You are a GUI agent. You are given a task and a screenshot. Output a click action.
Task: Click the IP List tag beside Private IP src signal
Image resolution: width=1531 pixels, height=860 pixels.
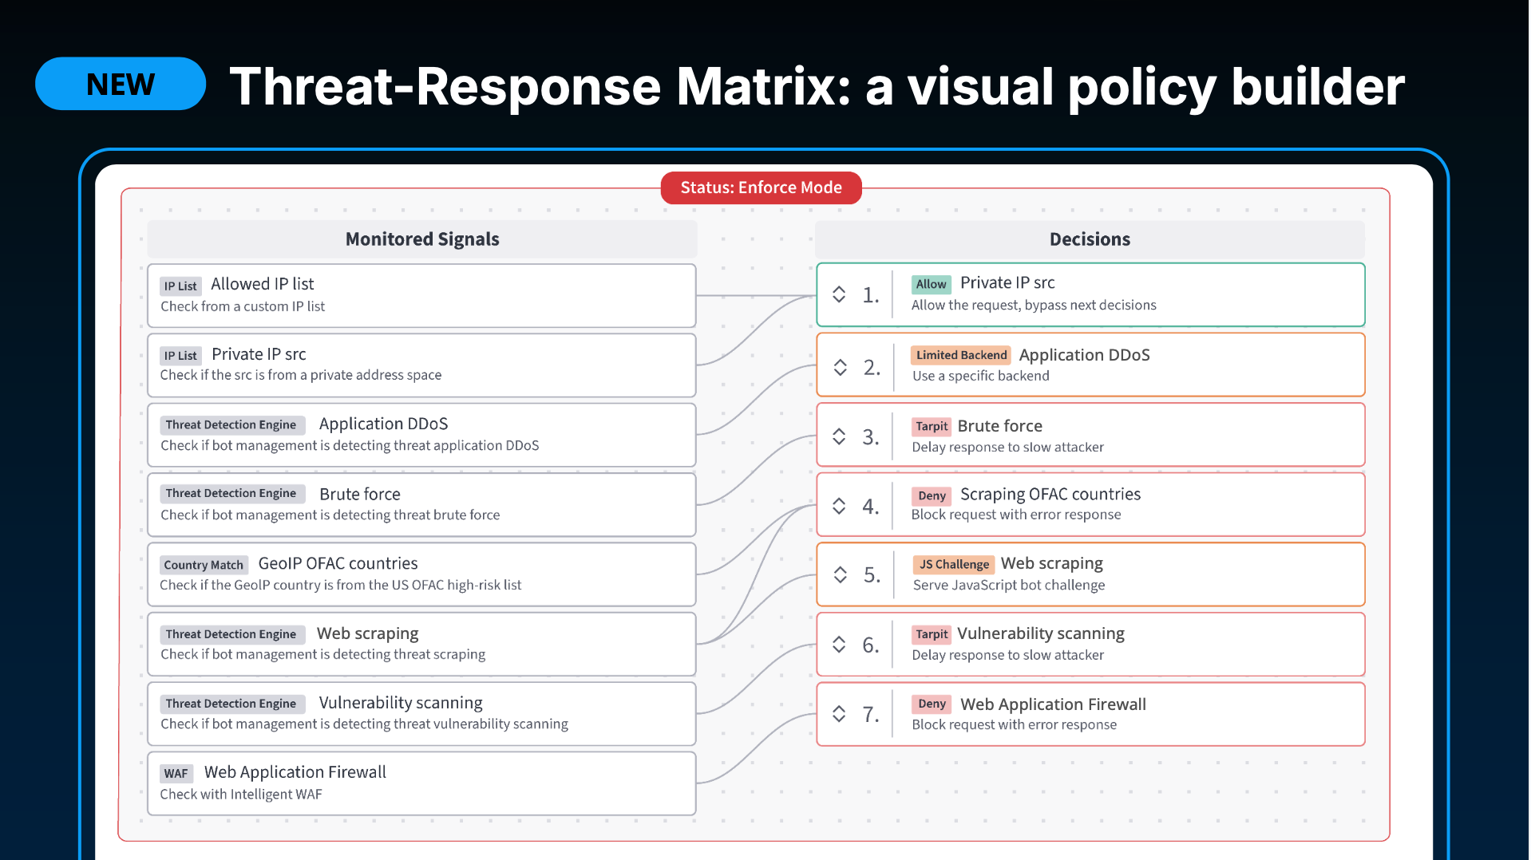click(x=180, y=356)
